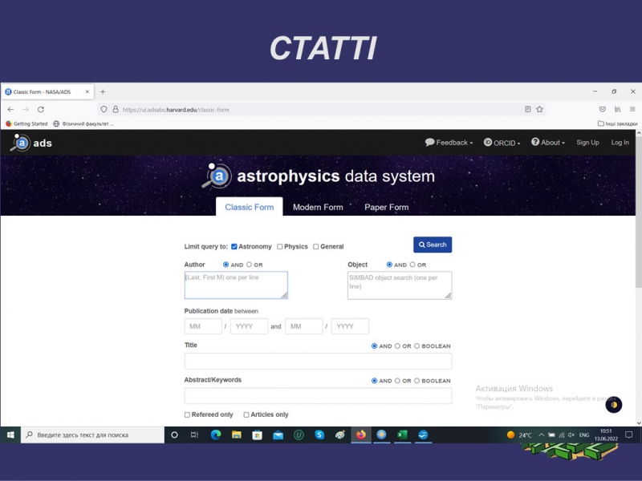This screenshot has width=642, height=481.
Task: Launch Microsoft Edge from taskbar
Action: 216,435
